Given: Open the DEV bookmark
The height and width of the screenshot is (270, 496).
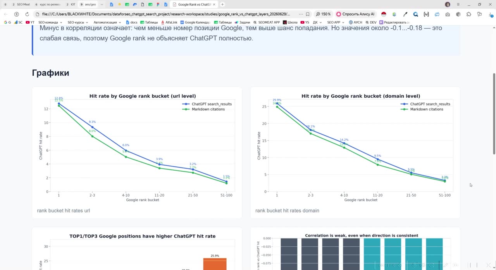Looking at the screenshot, I should [371, 22].
